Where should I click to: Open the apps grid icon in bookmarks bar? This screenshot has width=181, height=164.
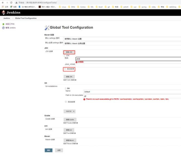pyautogui.click(x=3, y=7)
